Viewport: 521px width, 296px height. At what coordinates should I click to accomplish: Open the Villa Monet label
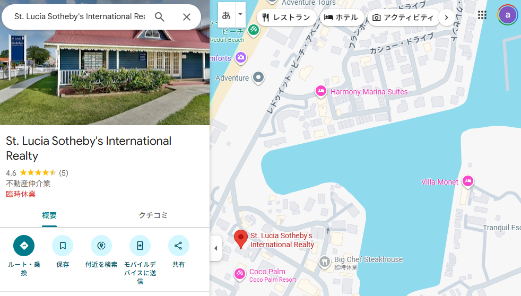440,182
